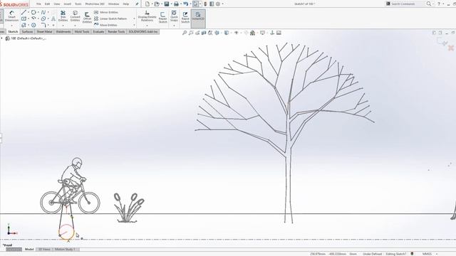Click the New document icon

[147, 4]
